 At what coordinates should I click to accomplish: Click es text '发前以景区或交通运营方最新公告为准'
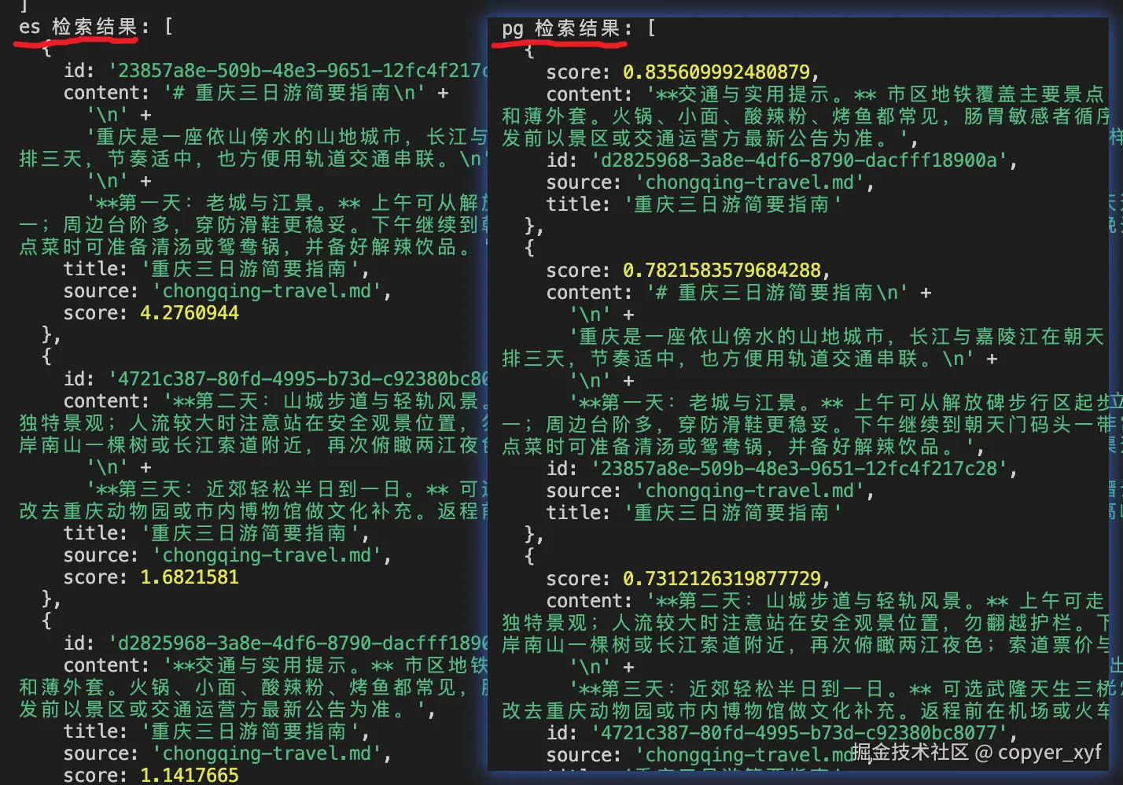tap(205, 709)
